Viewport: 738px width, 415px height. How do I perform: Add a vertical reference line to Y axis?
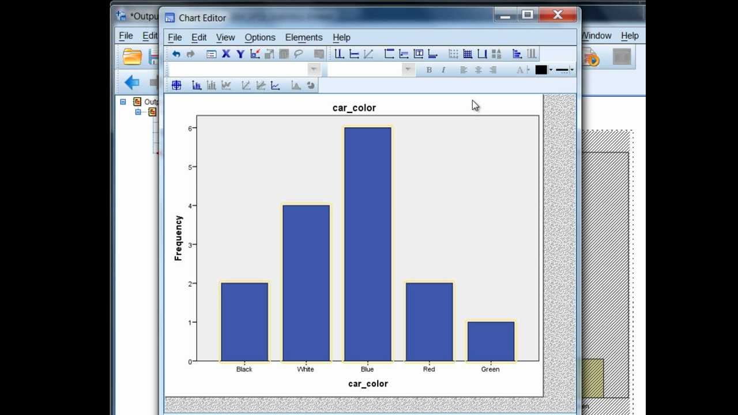point(339,54)
